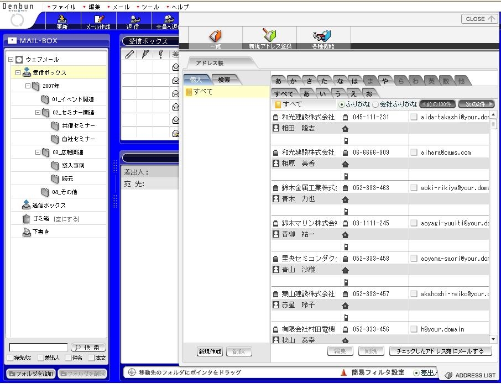The image size is (501, 384).
Task: Open 各種機能 functions icon
Action: [x=322, y=36]
